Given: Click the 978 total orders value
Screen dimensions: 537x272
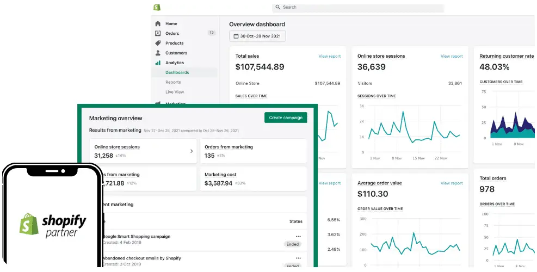Looking at the screenshot, I should [x=487, y=189].
